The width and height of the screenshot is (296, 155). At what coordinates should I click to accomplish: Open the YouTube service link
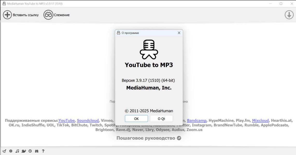coord(67,120)
